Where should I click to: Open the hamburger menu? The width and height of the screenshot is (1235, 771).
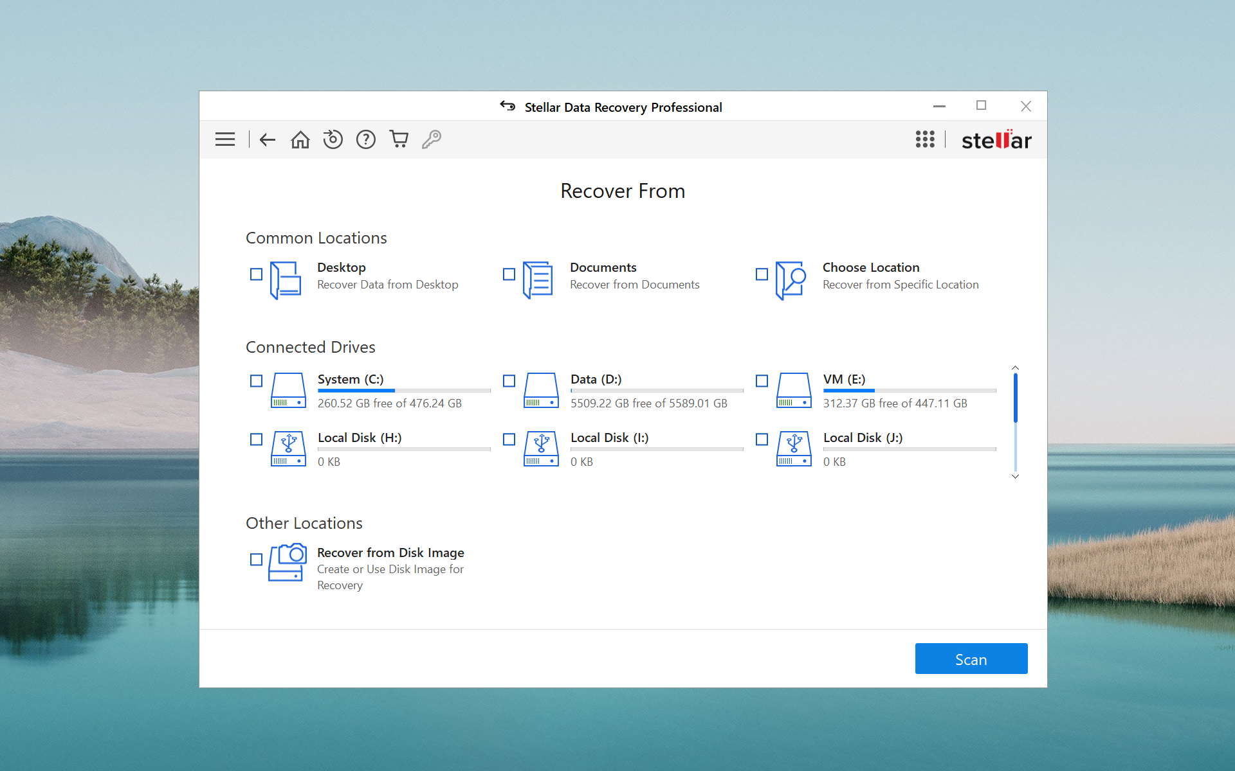pyautogui.click(x=225, y=139)
